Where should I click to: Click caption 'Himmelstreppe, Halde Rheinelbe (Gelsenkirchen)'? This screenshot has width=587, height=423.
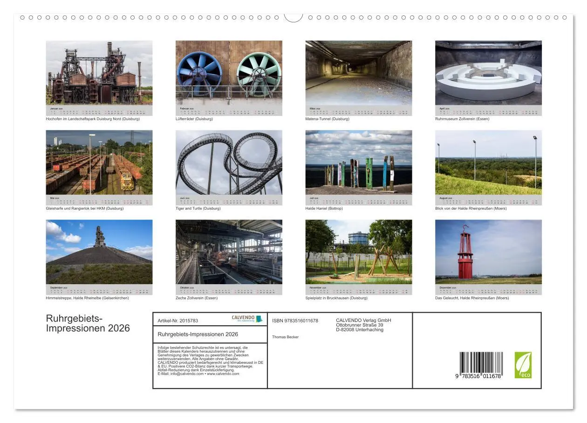pyautogui.click(x=88, y=298)
